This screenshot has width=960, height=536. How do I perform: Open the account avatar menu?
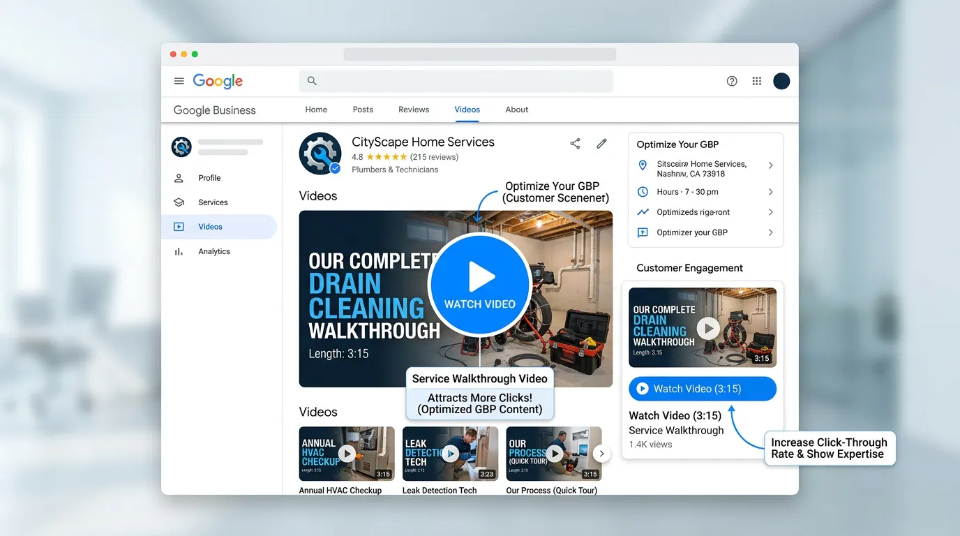pyautogui.click(x=781, y=81)
